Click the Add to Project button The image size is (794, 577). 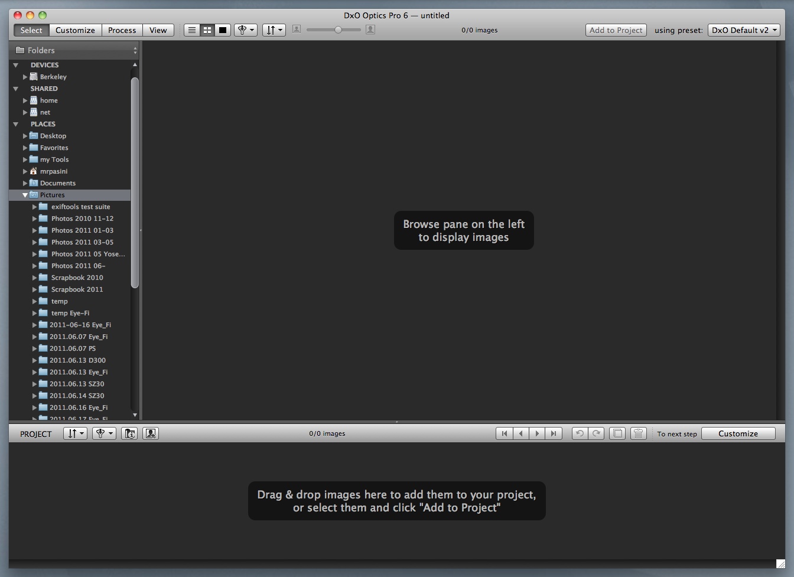coord(616,30)
